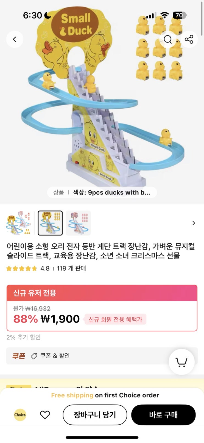Select the yellow 9pcs ducks thumbnail
This screenshot has width=204, height=443.
click(50, 223)
